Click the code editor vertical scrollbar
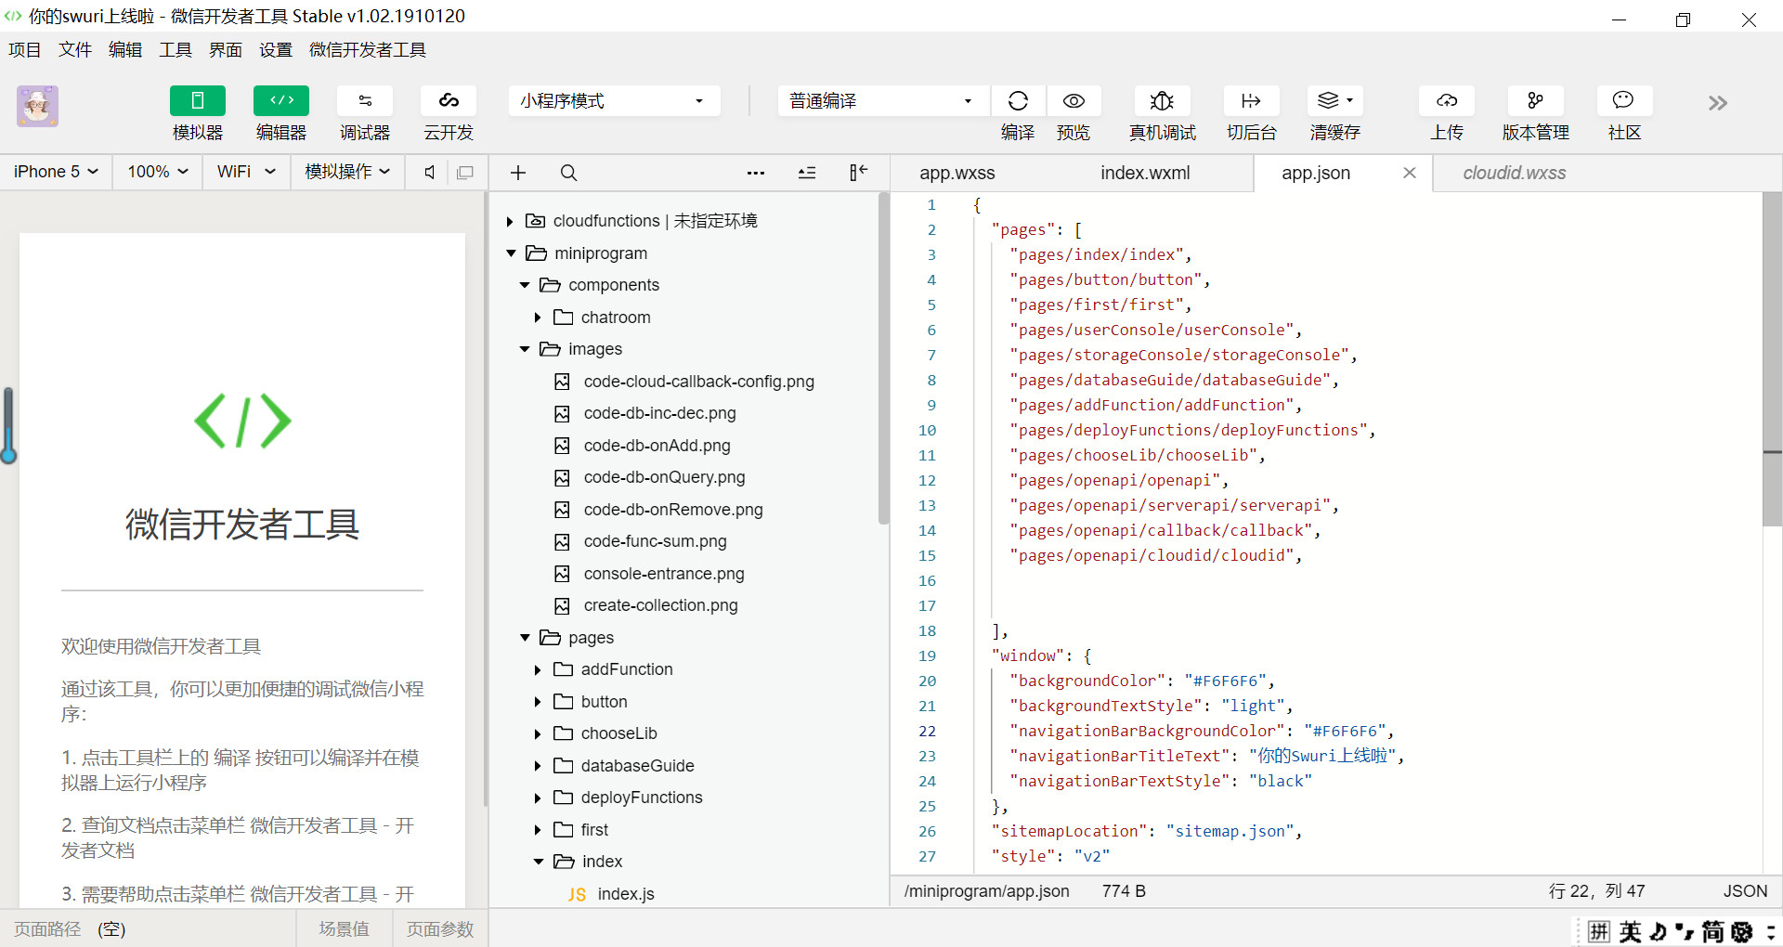 1772,358
